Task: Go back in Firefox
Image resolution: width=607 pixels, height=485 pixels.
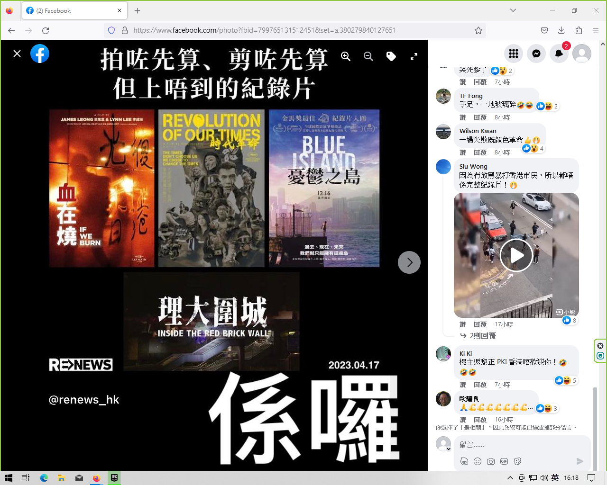Action: pos(11,30)
